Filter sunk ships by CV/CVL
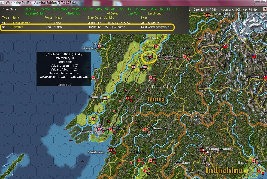The height and width of the screenshot is (179, 267). click(45, 9)
